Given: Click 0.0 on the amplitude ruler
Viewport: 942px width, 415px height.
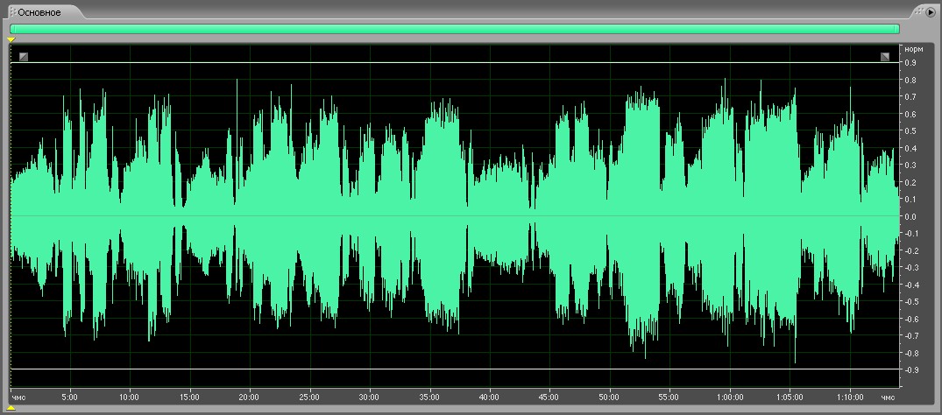Looking at the screenshot, I should coord(910,216).
